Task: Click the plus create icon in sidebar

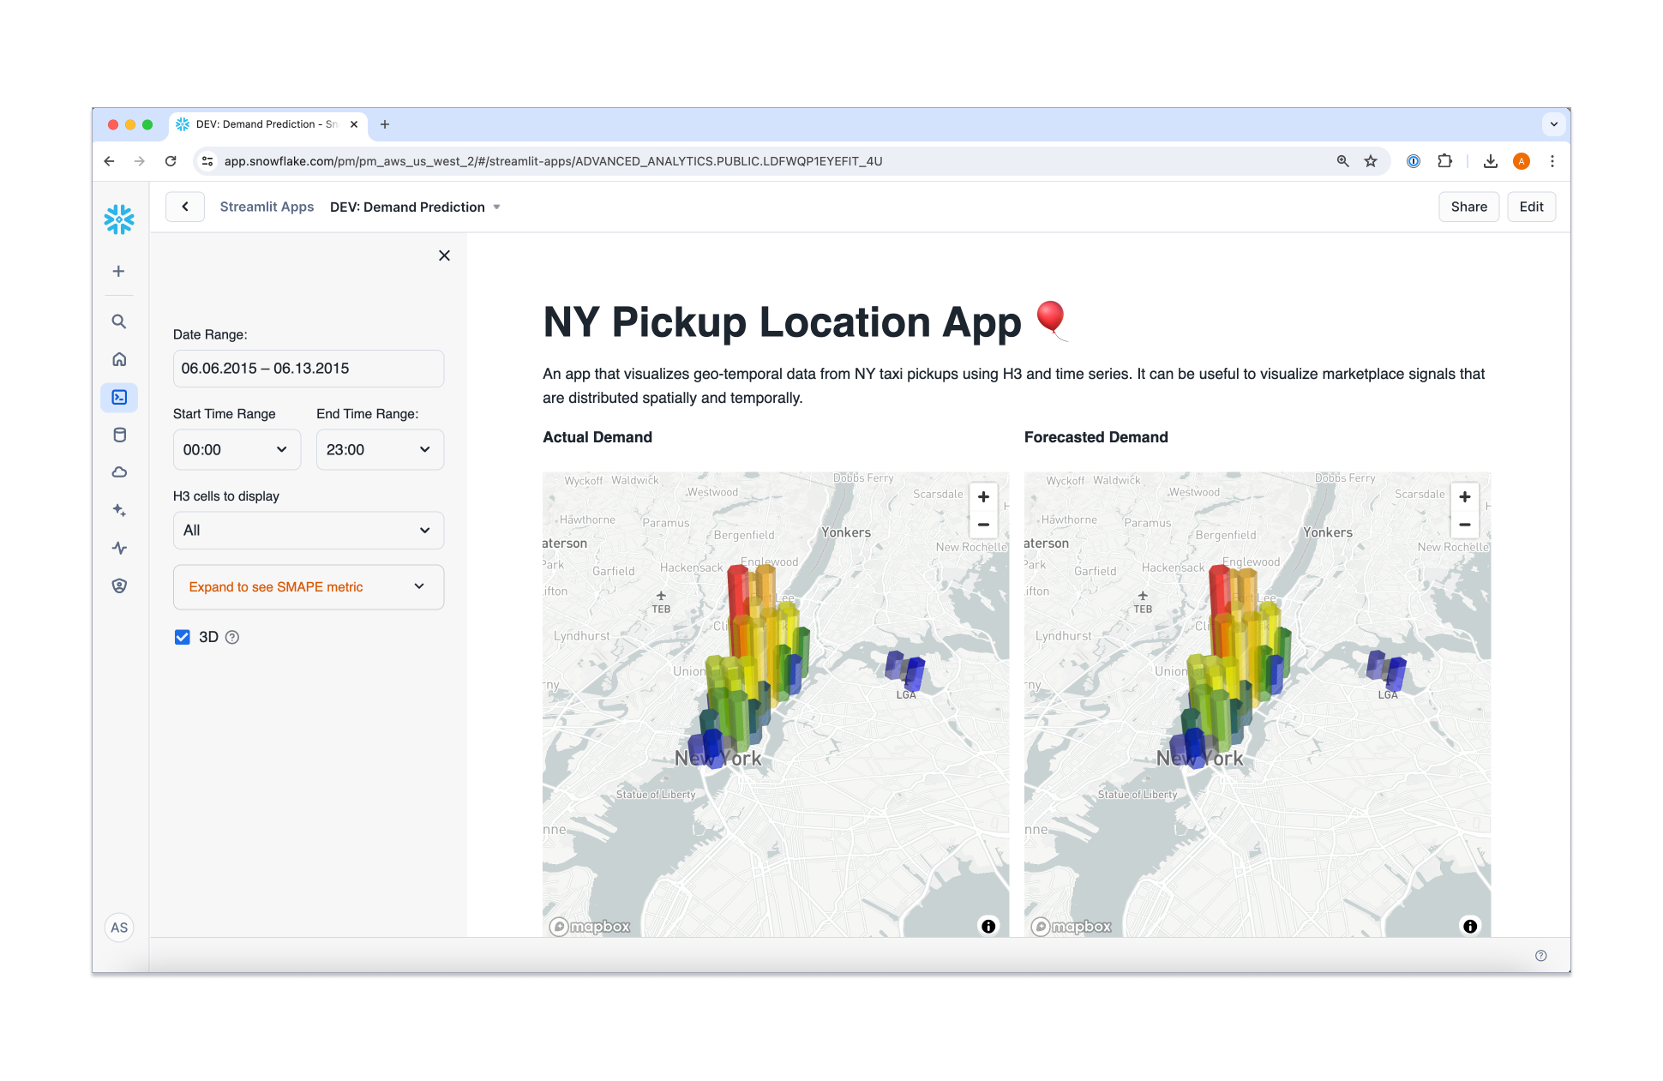Action: 119,271
